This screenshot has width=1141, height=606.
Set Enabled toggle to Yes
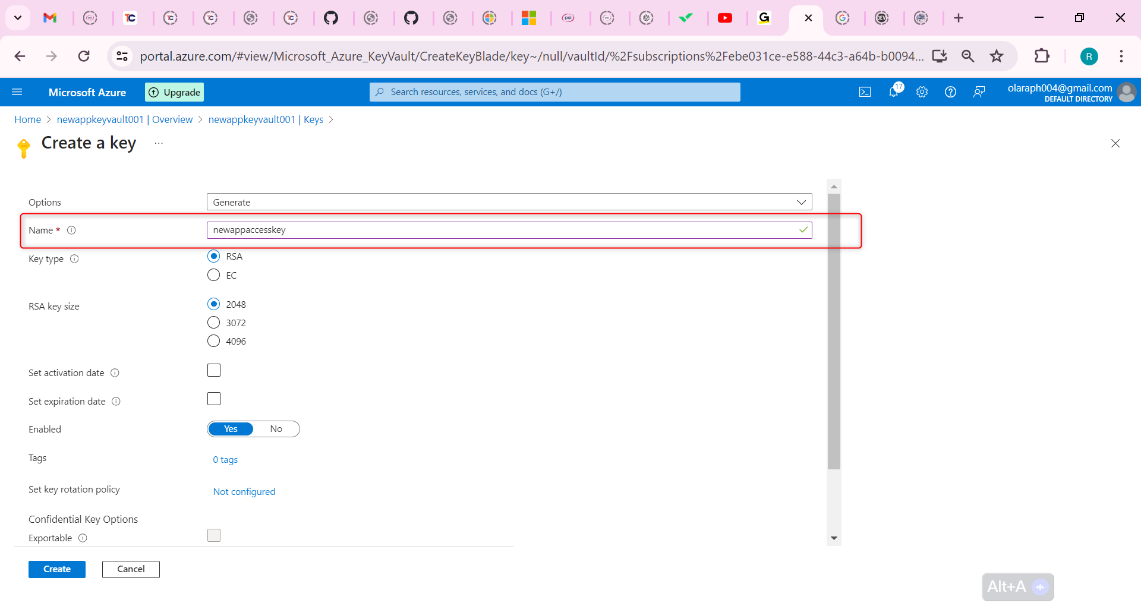coord(231,429)
